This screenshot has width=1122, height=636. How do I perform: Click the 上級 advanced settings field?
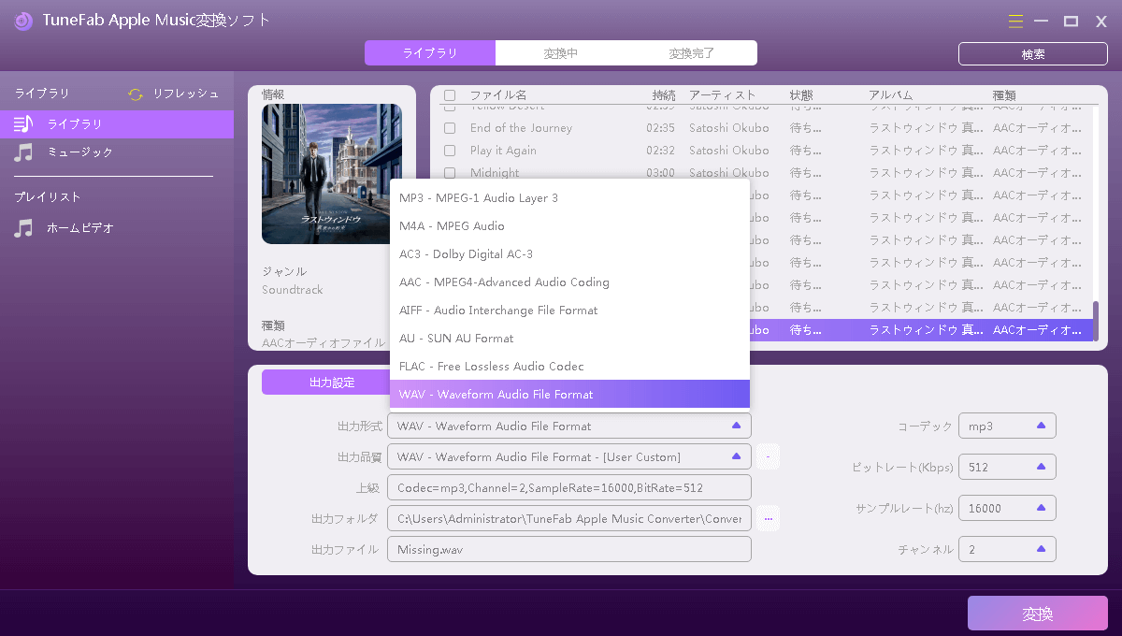tap(569, 487)
